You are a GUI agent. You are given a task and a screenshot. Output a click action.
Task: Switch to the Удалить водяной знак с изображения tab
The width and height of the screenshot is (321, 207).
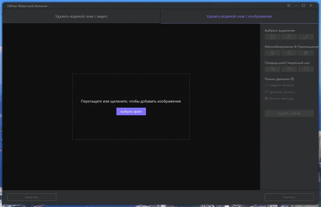pos(239,16)
